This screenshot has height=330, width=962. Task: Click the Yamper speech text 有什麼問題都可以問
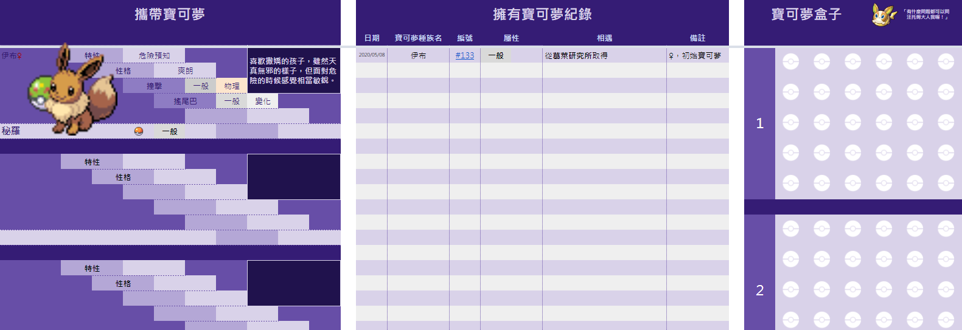click(x=927, y=12)
